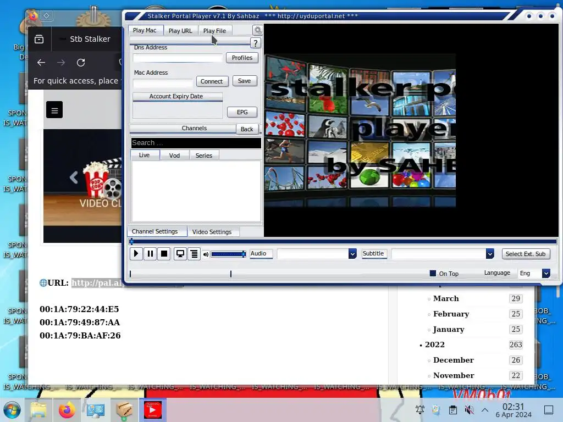The height and width of the screenshot is (422, 563).
Task: Click the taskbar clock showing 02:31
Action: (x=514, y=410)
